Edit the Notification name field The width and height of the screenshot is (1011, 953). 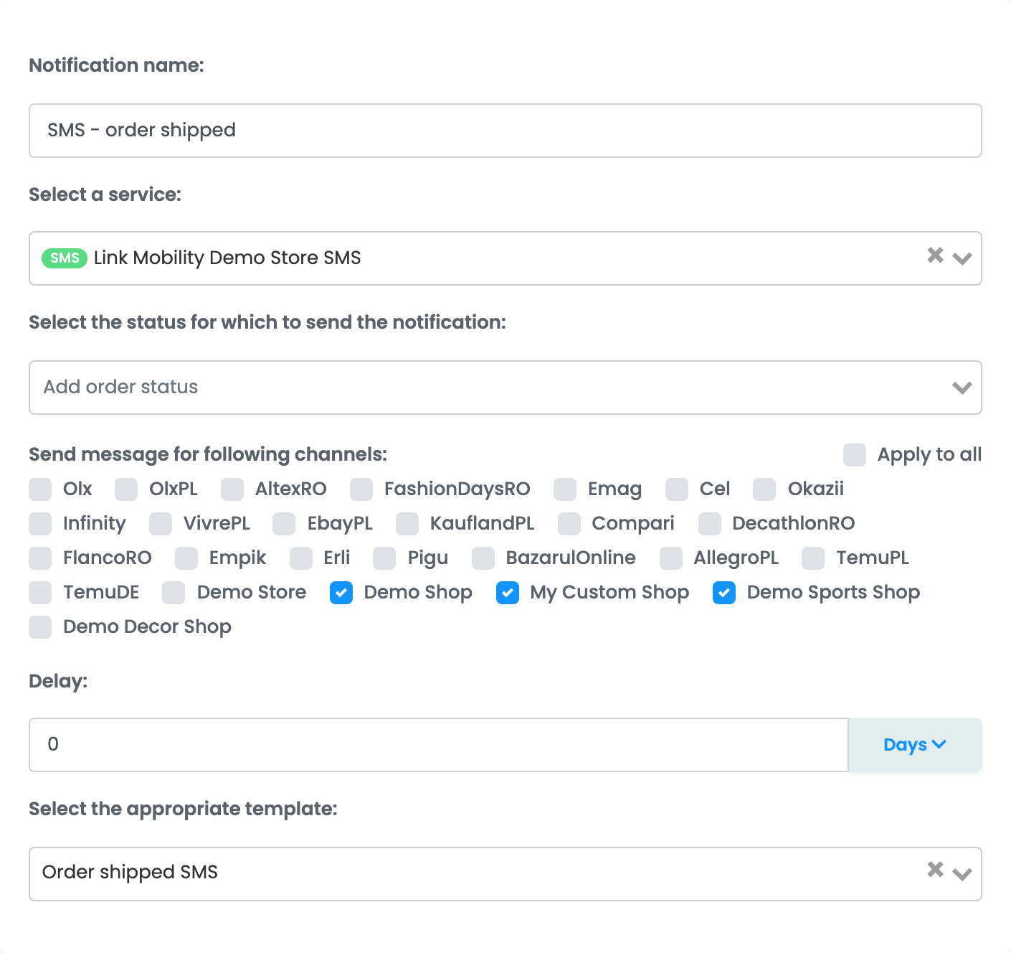505,131
